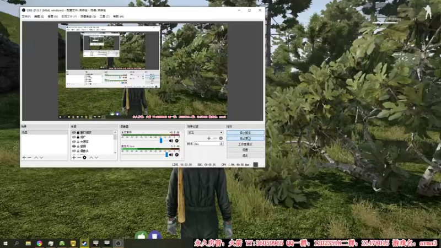Click sources list scroll-down arrow
Viewport: 441px width, 248px height.
point(115,153)
